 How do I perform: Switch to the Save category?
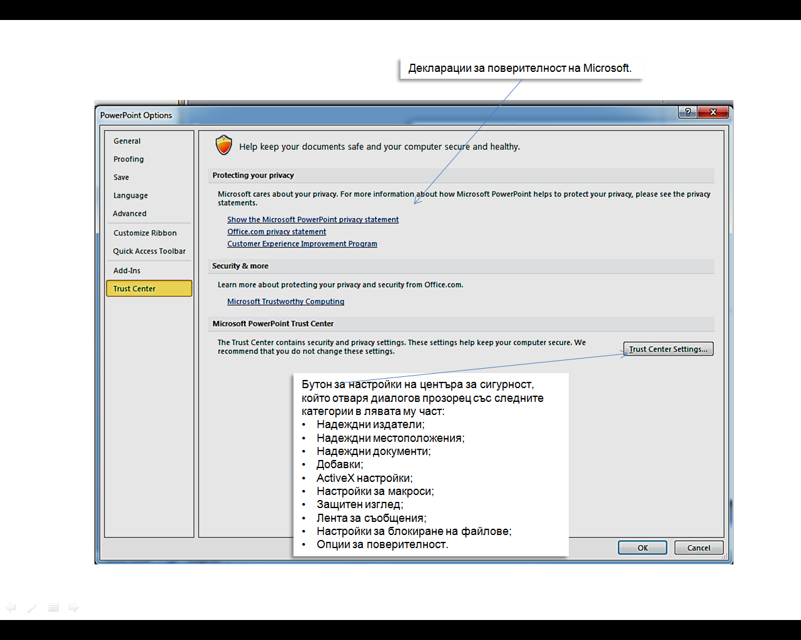click(x=149, y=177)
